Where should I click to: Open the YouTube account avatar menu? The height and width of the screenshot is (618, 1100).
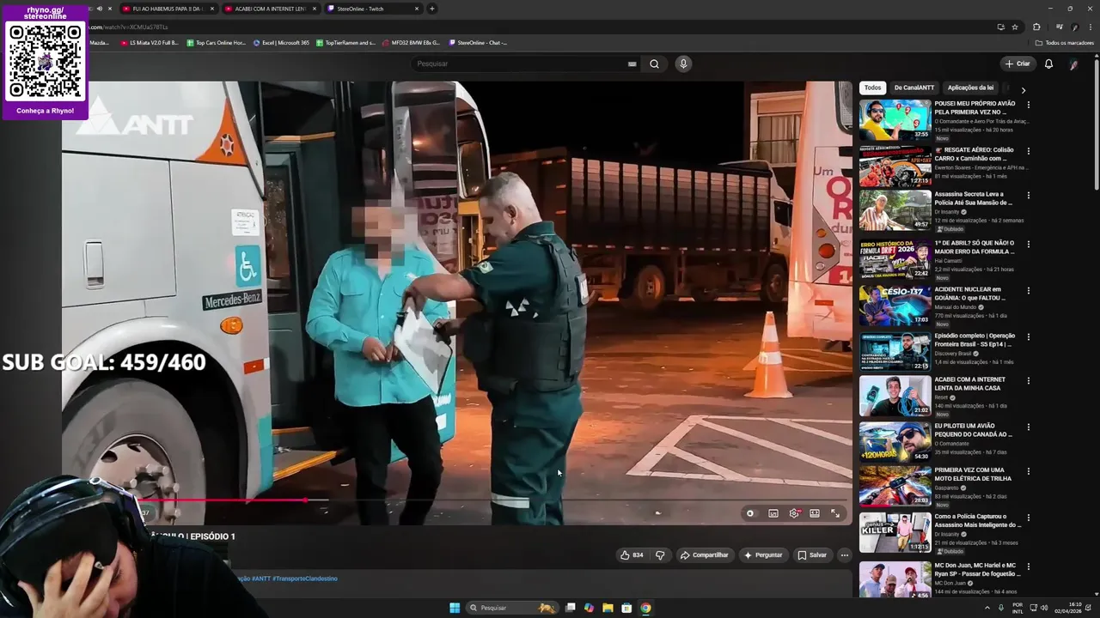coord(1073,64)
